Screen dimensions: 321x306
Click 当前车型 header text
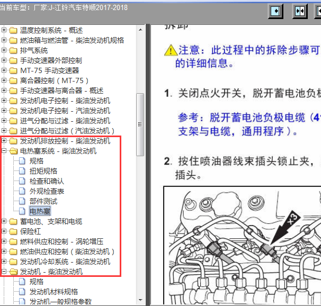tap(64, 7)
